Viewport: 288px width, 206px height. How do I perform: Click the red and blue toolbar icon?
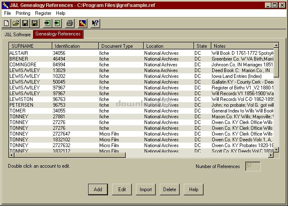pyautogui.click(x=82, y=23)
